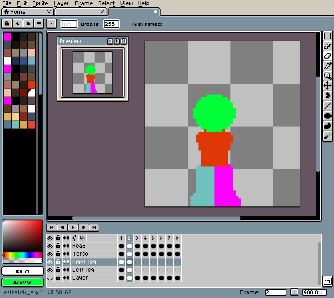The height and width of the screenshot is (298, 334).
Task: Click the Idx-31 foreground color button
Action: tap(23, 271)
